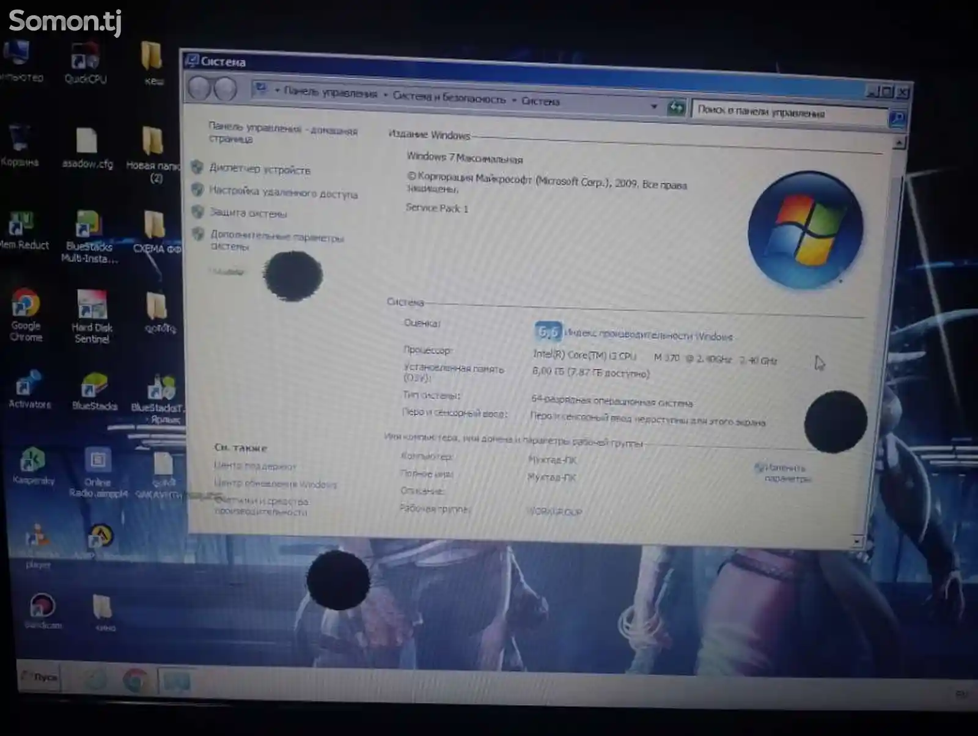Screen dimensions: 978x736
Task: Open the Корзина recycle bin icon
Action: 20,145
